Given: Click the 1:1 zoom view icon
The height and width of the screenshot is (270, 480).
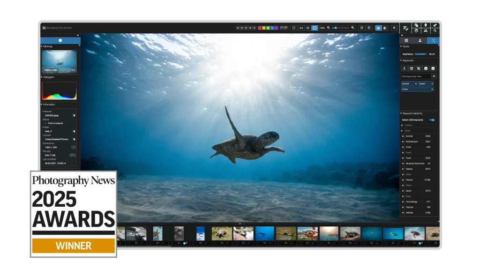Looking at the screenshot, I should click(301, 28).
